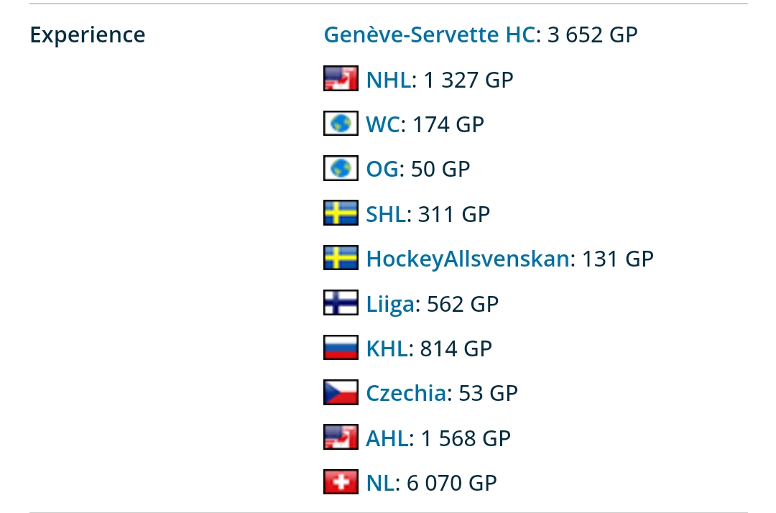Screen dimensions: 776x513
Task: Open the NHL league link
Action: 388,79
